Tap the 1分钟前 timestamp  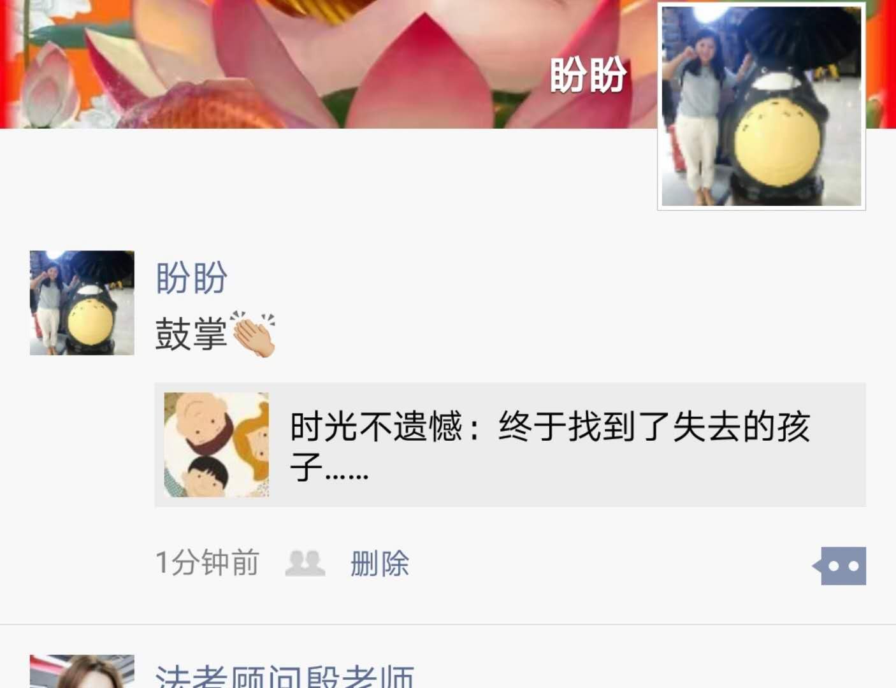[x=208, y=563]
